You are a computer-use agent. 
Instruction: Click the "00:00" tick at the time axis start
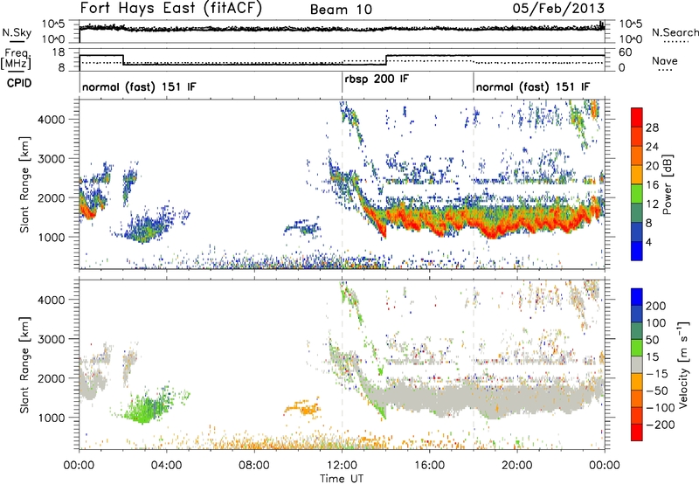click(x=79, y=466)
